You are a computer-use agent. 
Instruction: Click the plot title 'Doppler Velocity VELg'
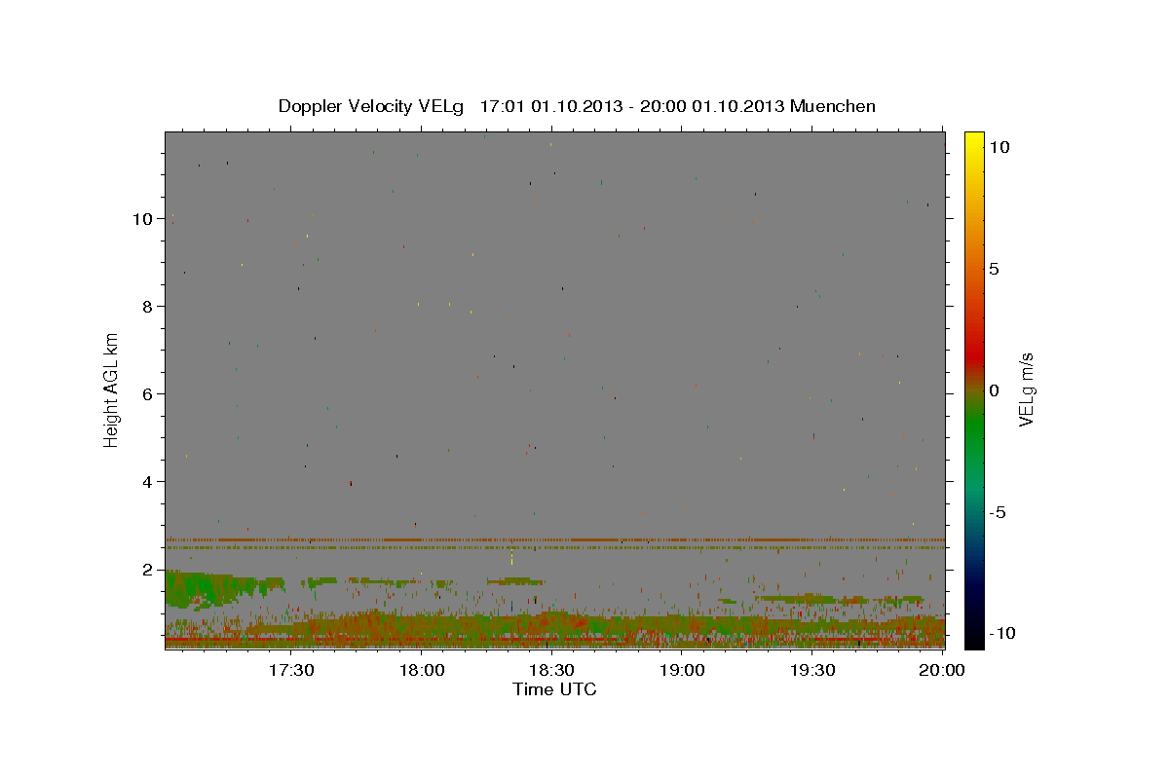(x=373, y=106)
